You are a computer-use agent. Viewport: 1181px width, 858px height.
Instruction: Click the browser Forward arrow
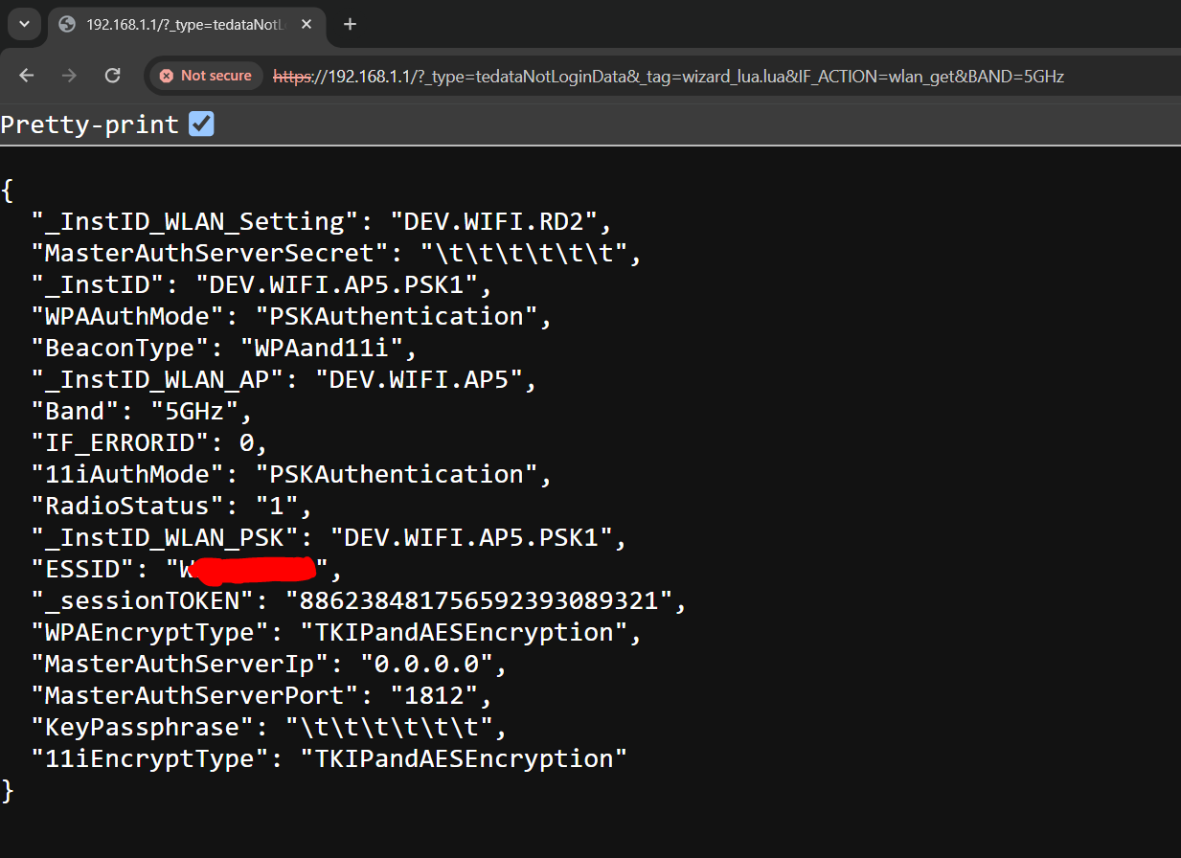pos(69,76)
